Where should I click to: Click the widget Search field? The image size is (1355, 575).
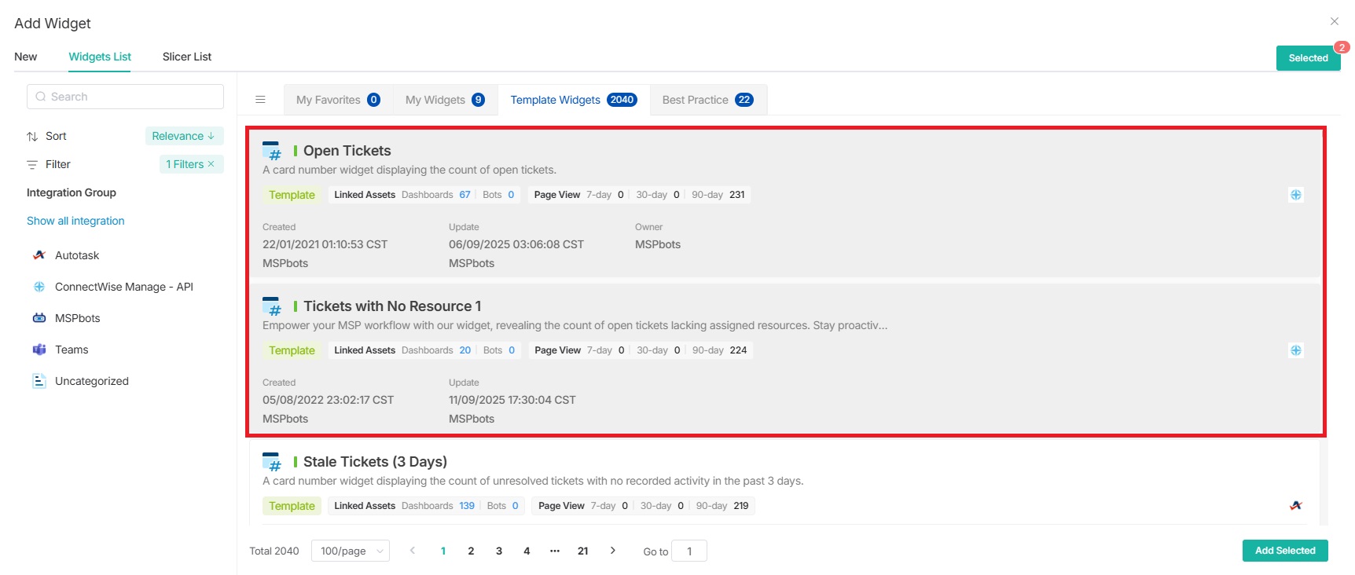coord(126,97)
